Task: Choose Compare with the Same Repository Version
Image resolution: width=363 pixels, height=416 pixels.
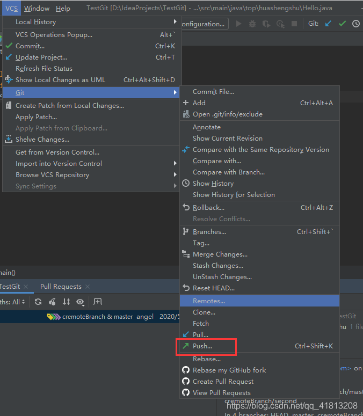Action: pos(260,150)
